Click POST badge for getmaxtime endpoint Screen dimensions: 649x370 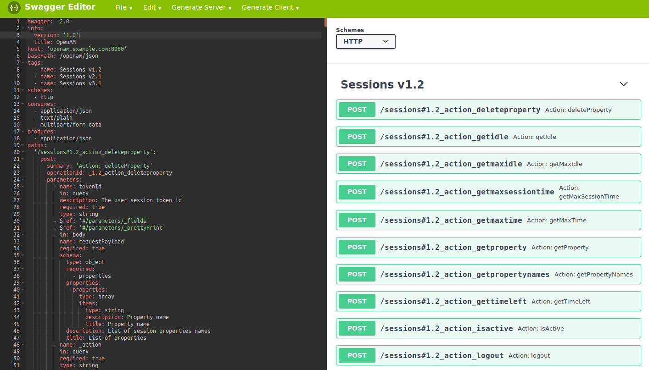pos(357,220)
